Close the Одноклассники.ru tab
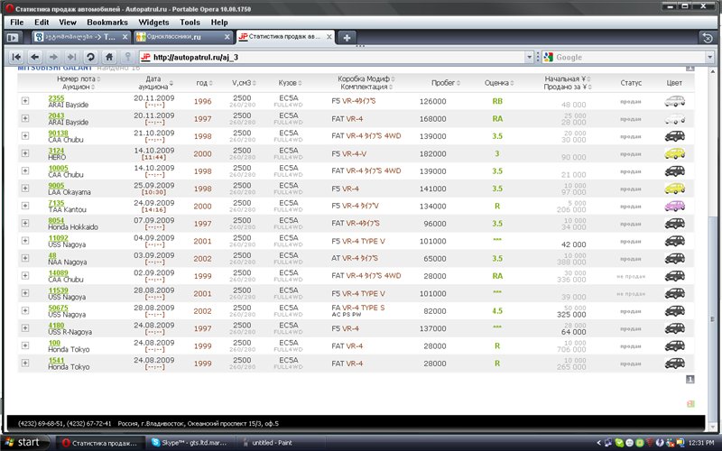Viewport: 722px width, 451px height. point(227,37)
